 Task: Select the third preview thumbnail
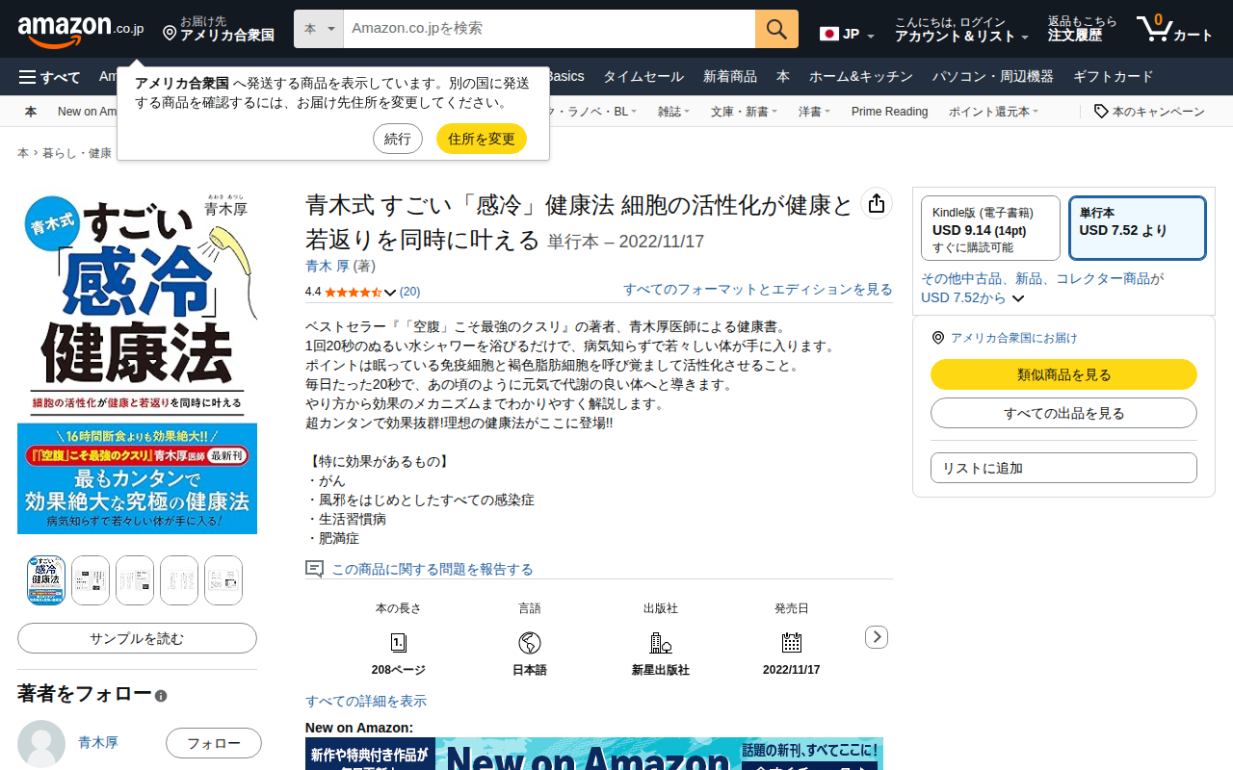point(135,580)
